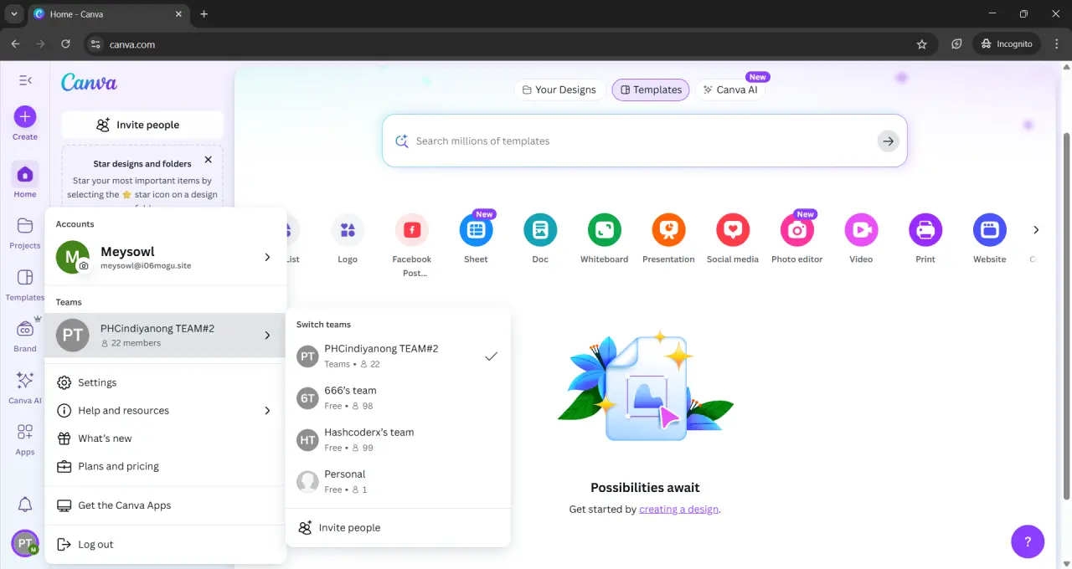Select PHCindiyanong TEAM#2 in Switch teams
The width and height of the screenshot is (1072, 569).
pyautogui.click(x=398, y=356)
